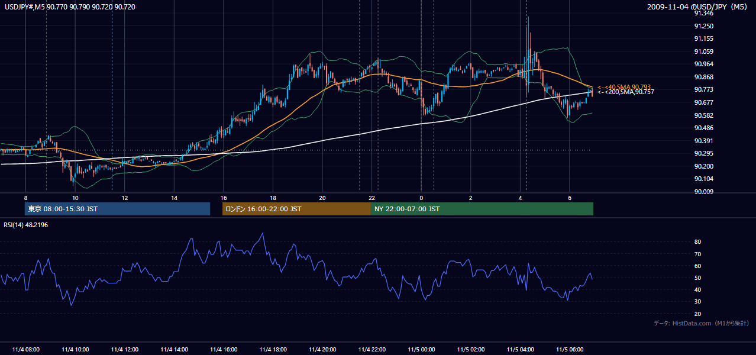756x355 pixels.
Task: Click price axis label 90.295
Action: click(x=703, y=153)
